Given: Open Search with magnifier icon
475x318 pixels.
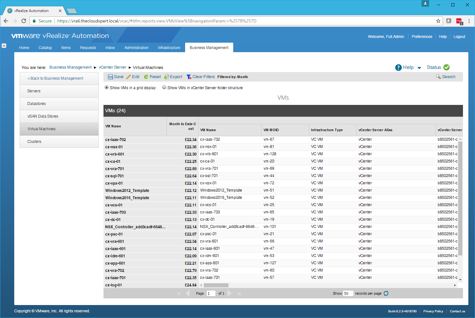Looking at the screenshot, I should pos(438,76).
